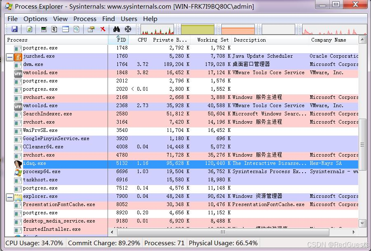
Task: Click the icon beside TrustedInstaller.exe
Action: [18, 230]
